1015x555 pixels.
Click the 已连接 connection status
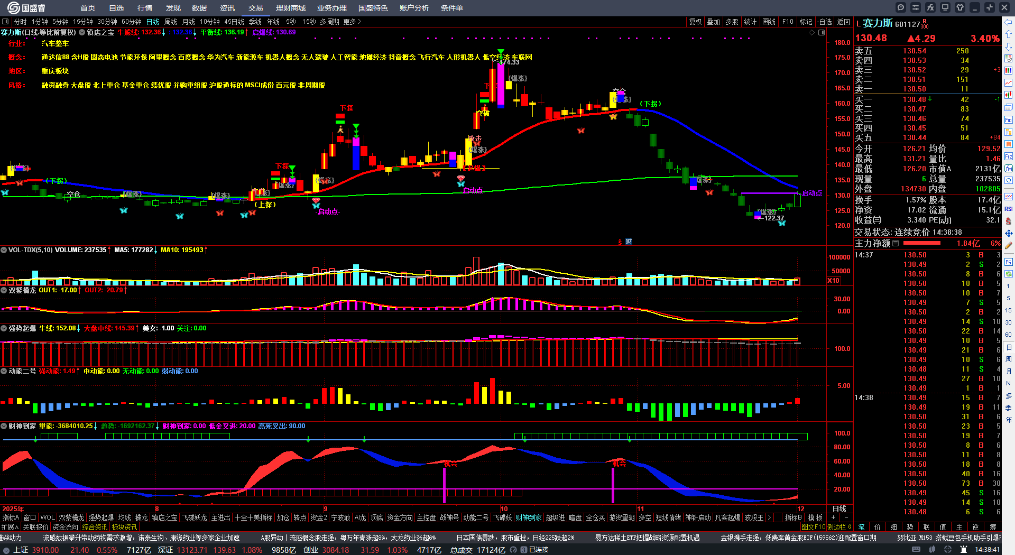[x=538, y=550]
